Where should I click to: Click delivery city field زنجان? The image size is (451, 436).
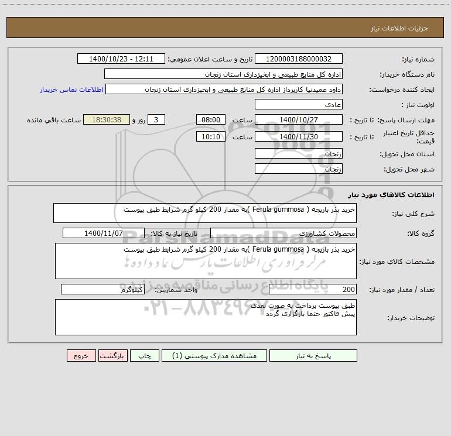point(299,169)
